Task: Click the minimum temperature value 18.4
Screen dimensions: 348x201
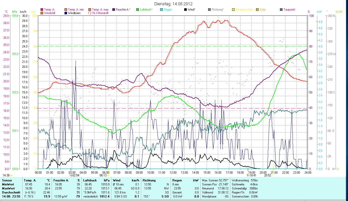Action: [x=47, y=184]
